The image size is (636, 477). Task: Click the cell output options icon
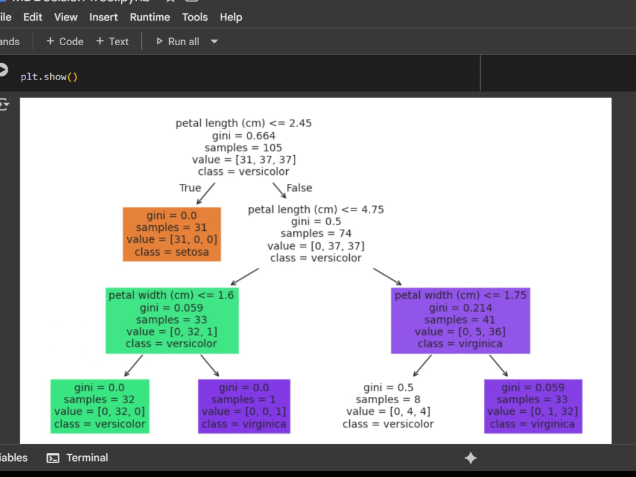click(4, 104)
